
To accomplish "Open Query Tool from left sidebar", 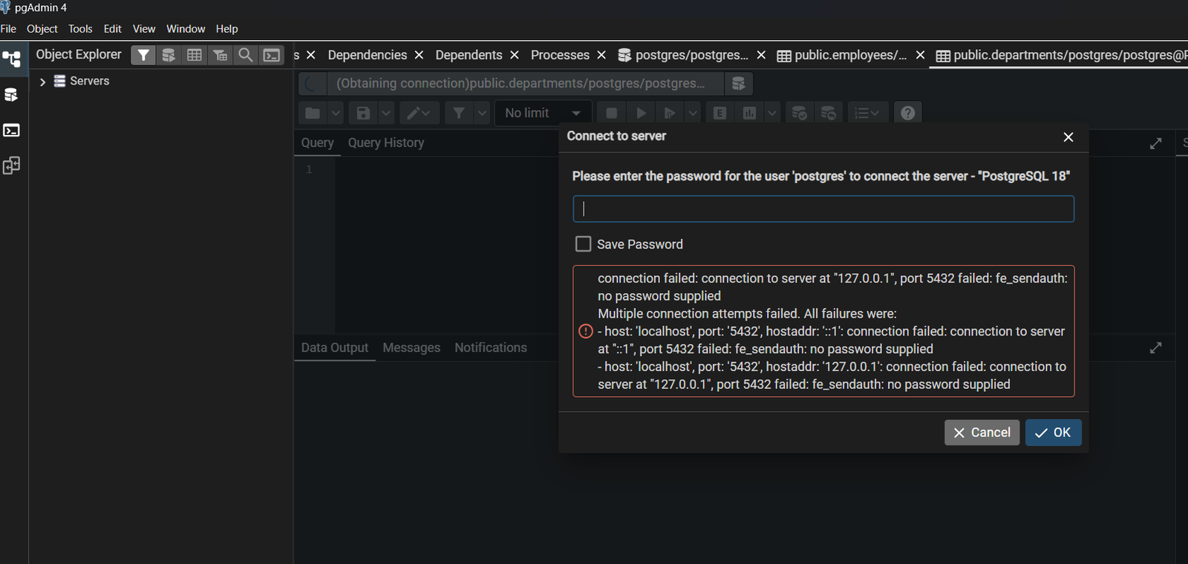I will (11, 95).
